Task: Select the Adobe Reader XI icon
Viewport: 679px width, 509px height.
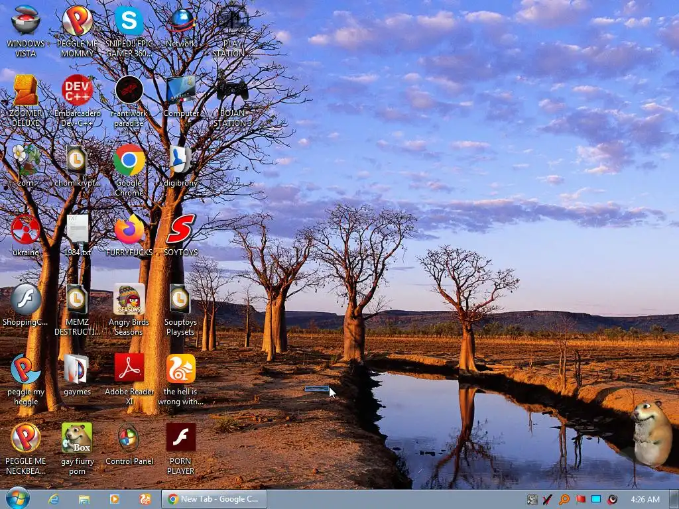Action: tap(129, 379)
